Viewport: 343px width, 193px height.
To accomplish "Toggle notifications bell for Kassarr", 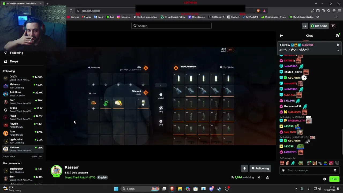I will (244, 168).
